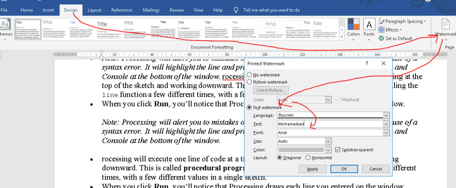Open the Font dropdown showing Arial

click(386, 132)
